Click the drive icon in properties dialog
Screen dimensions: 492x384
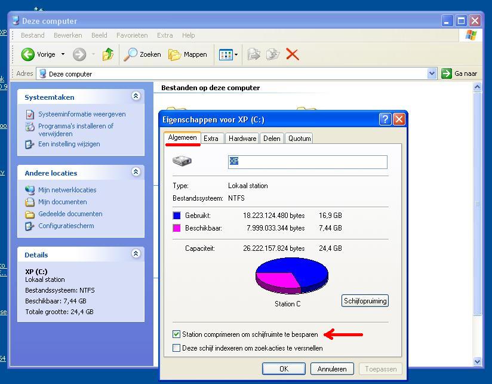pos(182,161)
